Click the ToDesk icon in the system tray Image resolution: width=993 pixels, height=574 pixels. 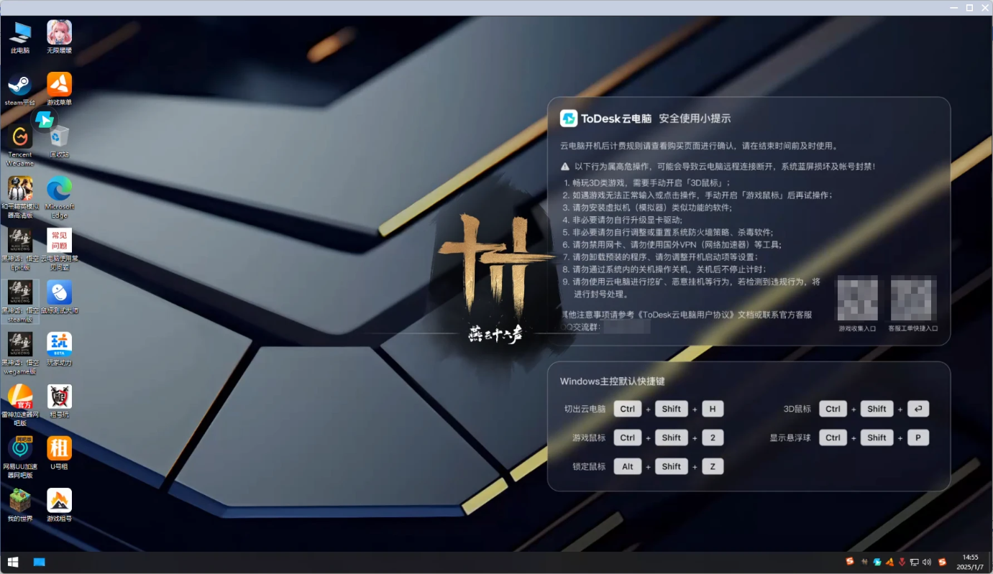click(x=877, y=562)
